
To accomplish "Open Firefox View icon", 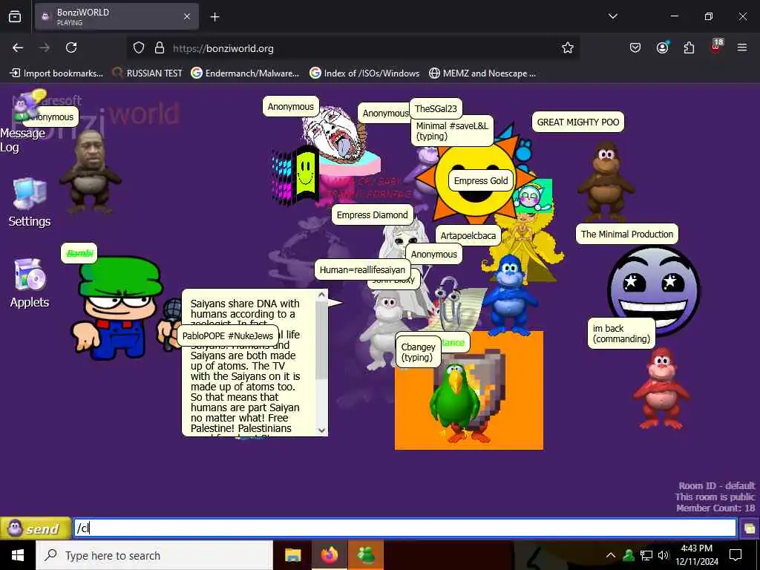I will pos(15,17).
